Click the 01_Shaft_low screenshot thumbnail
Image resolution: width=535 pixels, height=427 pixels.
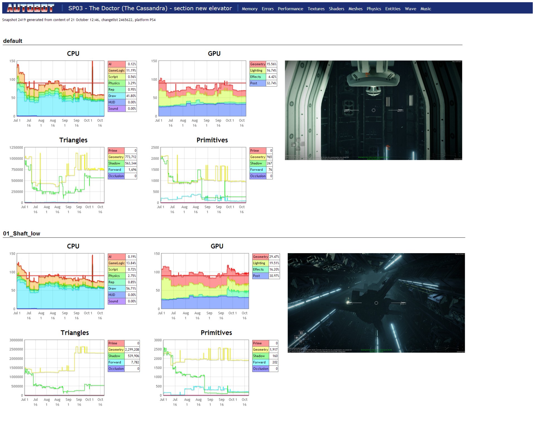point(376,303)
